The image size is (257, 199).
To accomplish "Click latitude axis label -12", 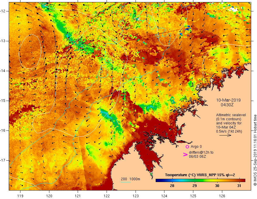I will click(3, 11).
